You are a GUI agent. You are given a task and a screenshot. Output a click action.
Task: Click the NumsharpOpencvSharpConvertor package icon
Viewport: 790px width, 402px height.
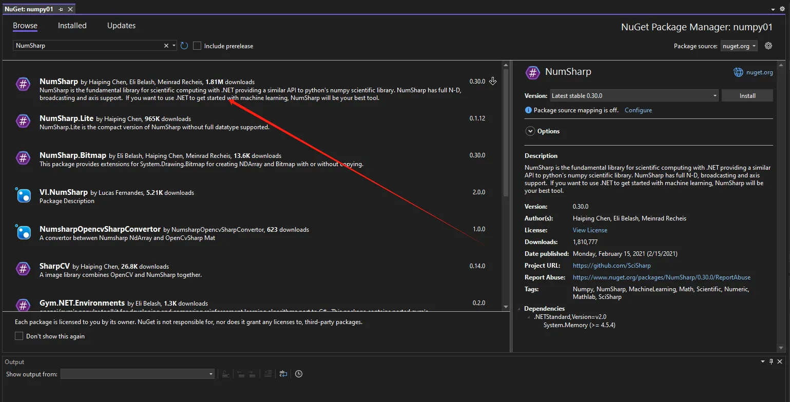(24, 232)
